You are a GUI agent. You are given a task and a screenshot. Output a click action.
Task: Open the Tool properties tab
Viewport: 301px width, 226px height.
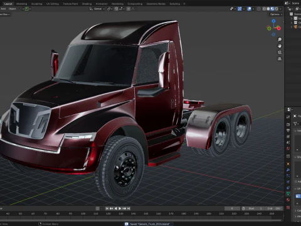point(288,117)
